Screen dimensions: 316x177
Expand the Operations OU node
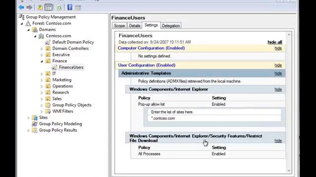[x=41, y=87]
